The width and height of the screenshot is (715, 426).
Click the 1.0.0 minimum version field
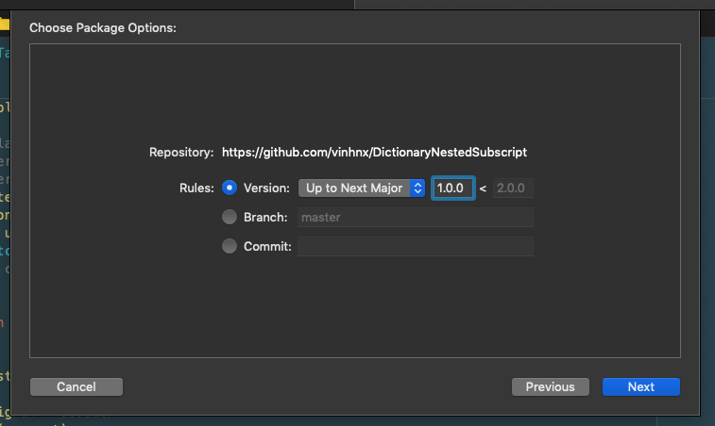tap(453, 188)
